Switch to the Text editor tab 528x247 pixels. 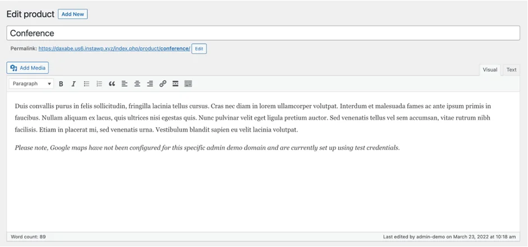pyautogui.click(x=511, y=70)
